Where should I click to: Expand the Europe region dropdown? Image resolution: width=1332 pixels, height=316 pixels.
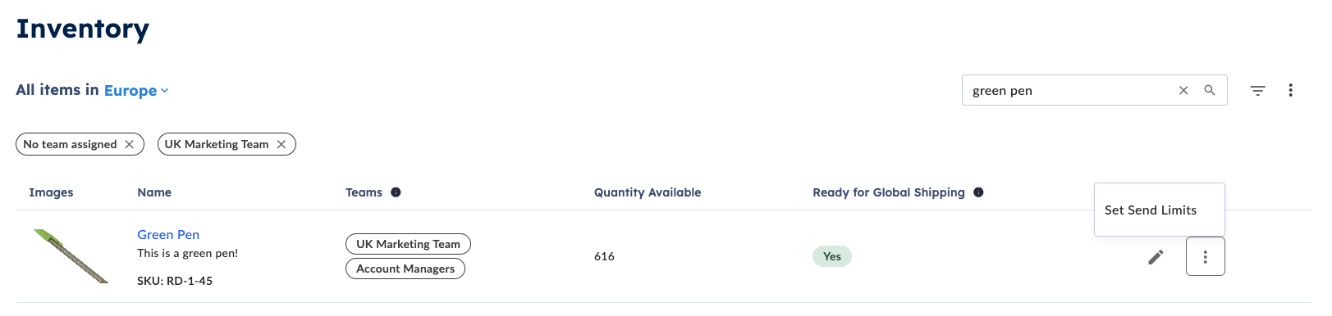pos(136,90)
